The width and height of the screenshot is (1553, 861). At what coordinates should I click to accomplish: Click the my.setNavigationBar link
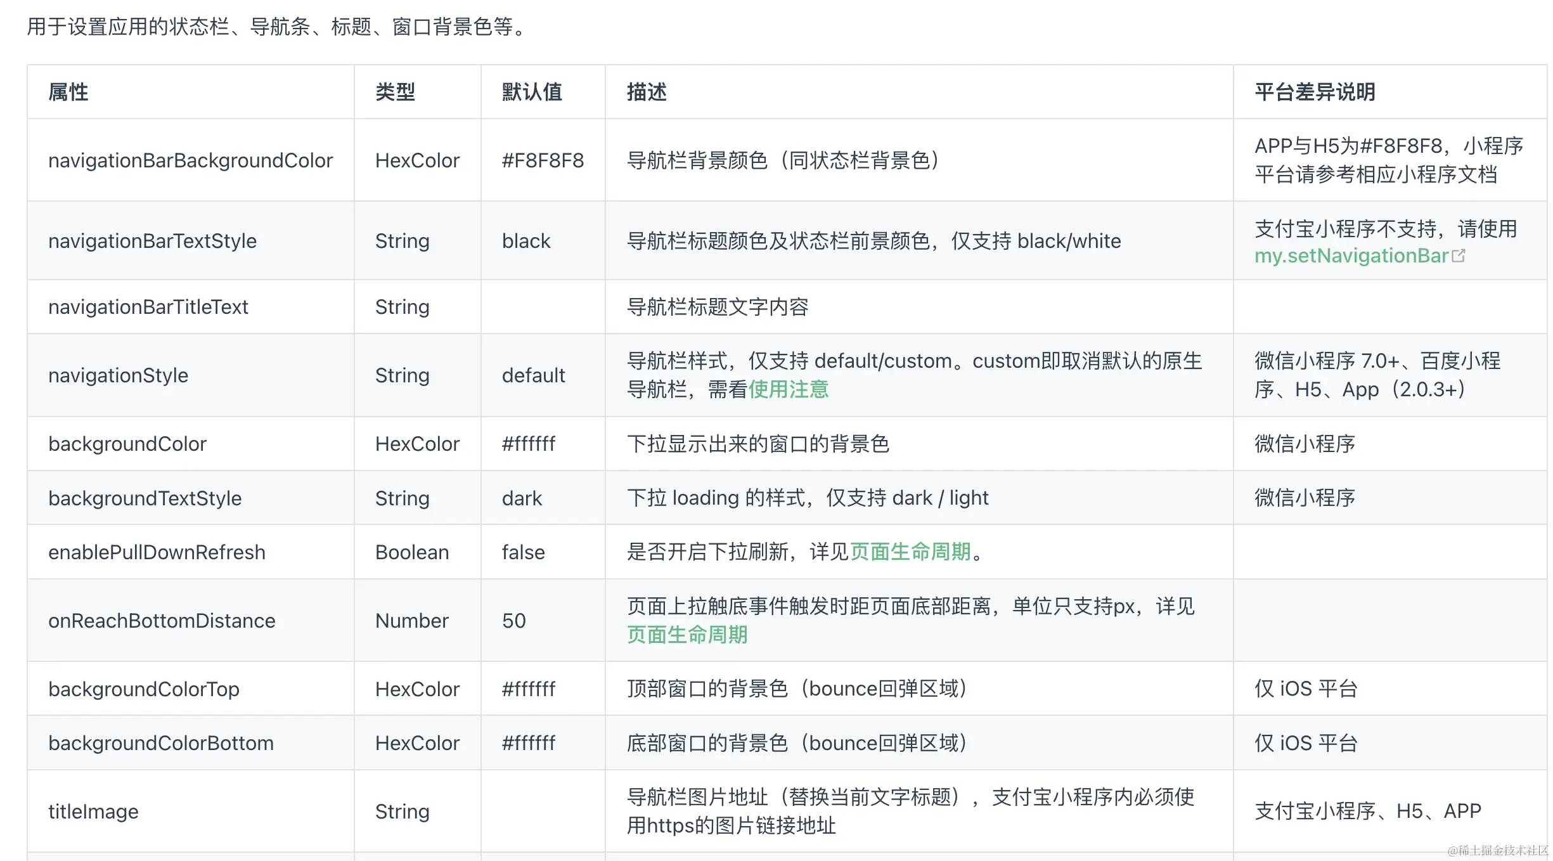point(1351,256)
